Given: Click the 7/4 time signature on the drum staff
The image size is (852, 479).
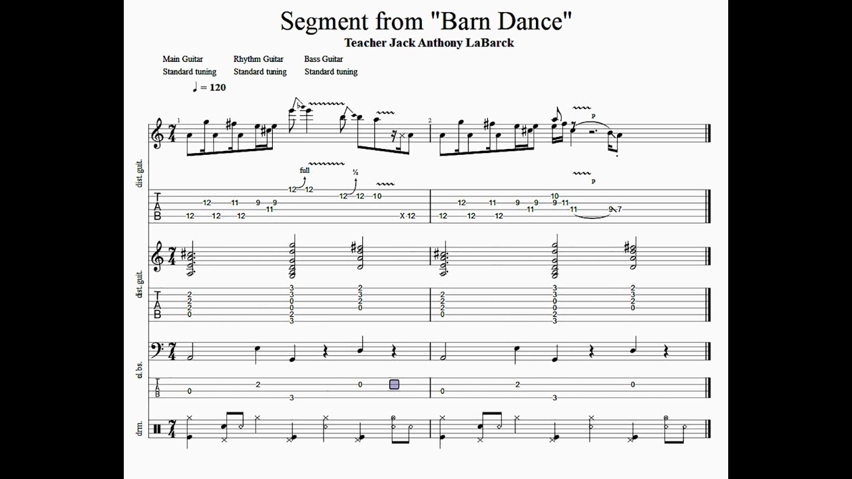Looking at the screenshot, I should pos(172,428).
